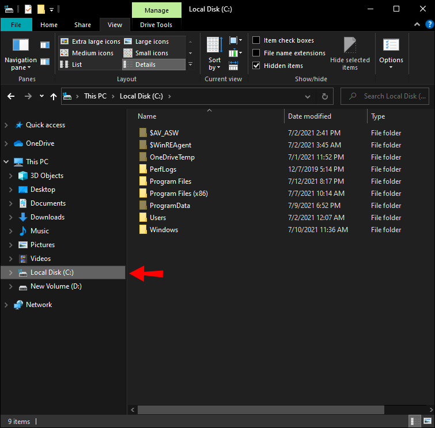Click the New folder quick access icon
435x428 pixels.
41,9
